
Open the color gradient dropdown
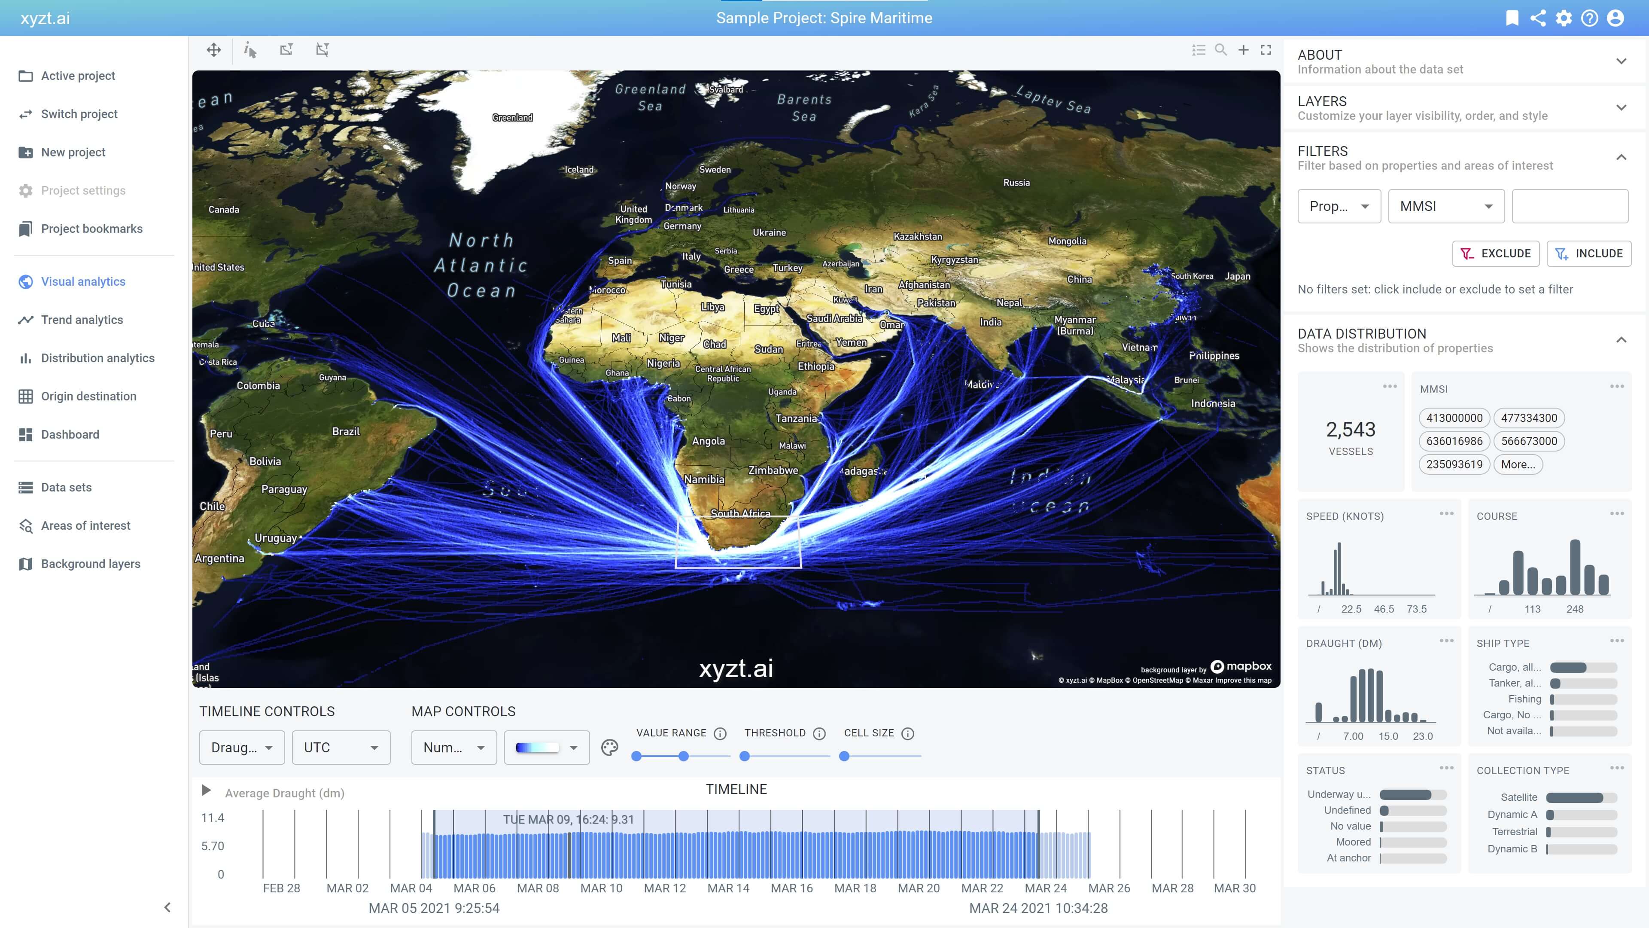coord(547,748)
